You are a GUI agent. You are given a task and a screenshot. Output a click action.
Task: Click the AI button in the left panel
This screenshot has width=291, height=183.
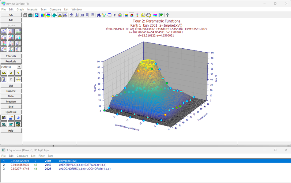click(11, 118)
